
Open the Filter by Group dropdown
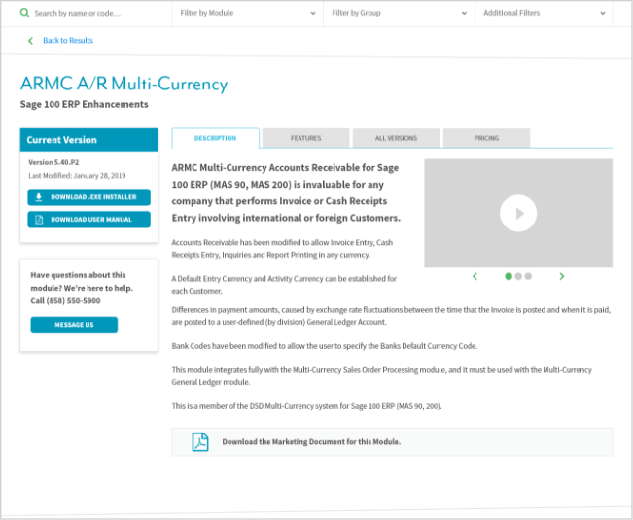point(399,13)
